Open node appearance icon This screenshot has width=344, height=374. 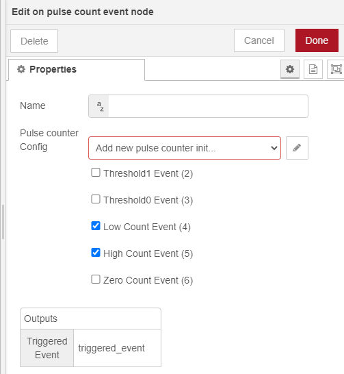point(336,69)
